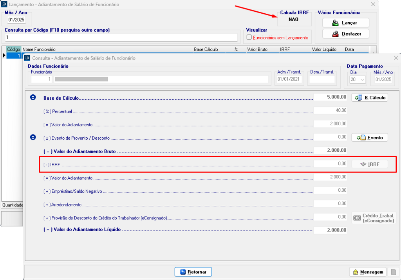Viewport: 401px width, 280px height.
Task: Open Crédito Trabal. (eConsignado) button
Action: (374, 218)
